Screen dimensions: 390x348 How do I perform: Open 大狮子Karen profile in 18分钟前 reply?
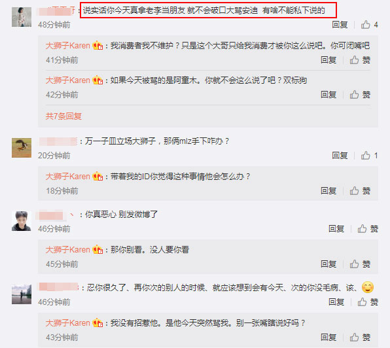(67, 177)
